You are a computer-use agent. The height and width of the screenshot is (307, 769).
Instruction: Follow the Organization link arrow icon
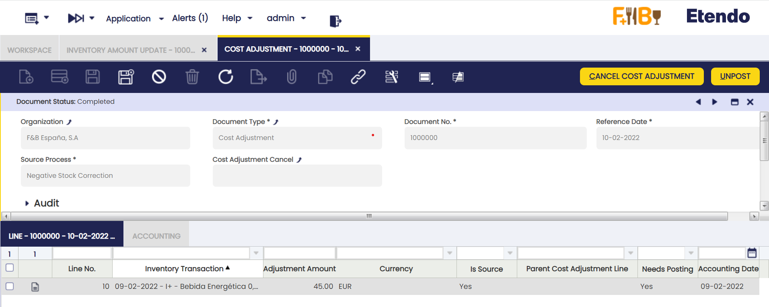tap(69, 122)
